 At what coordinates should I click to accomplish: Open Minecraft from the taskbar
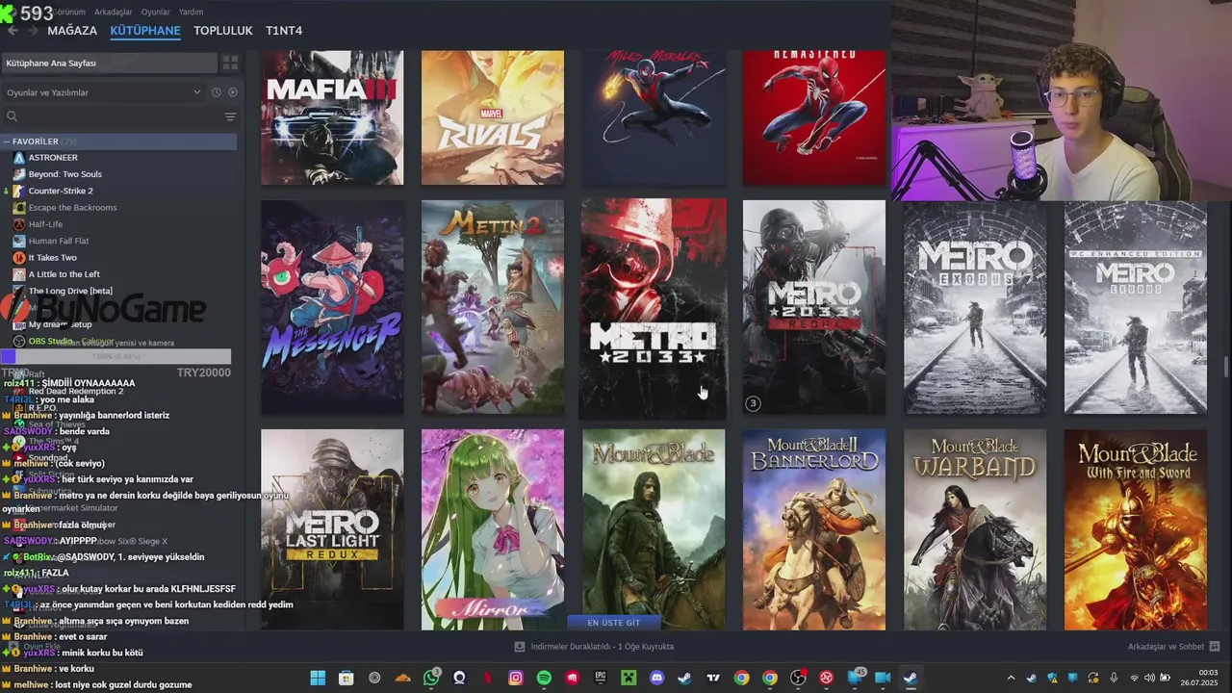[x=629, y=679]
